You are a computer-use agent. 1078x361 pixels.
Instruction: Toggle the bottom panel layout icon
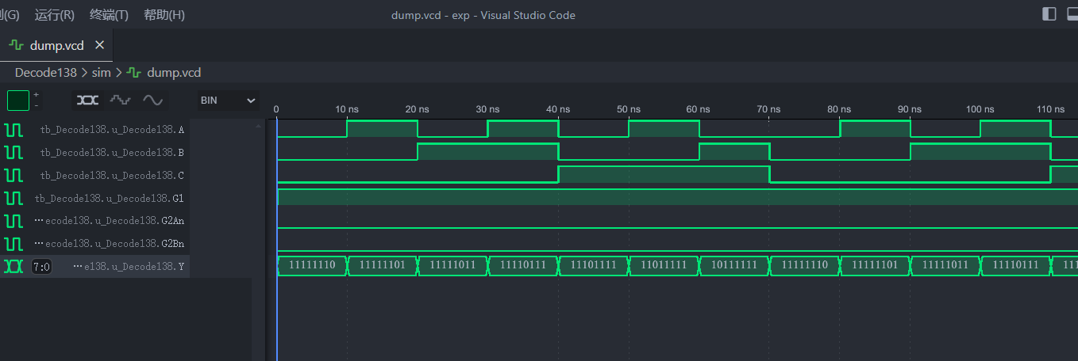pyautogui.click(x=1072, y=14)
